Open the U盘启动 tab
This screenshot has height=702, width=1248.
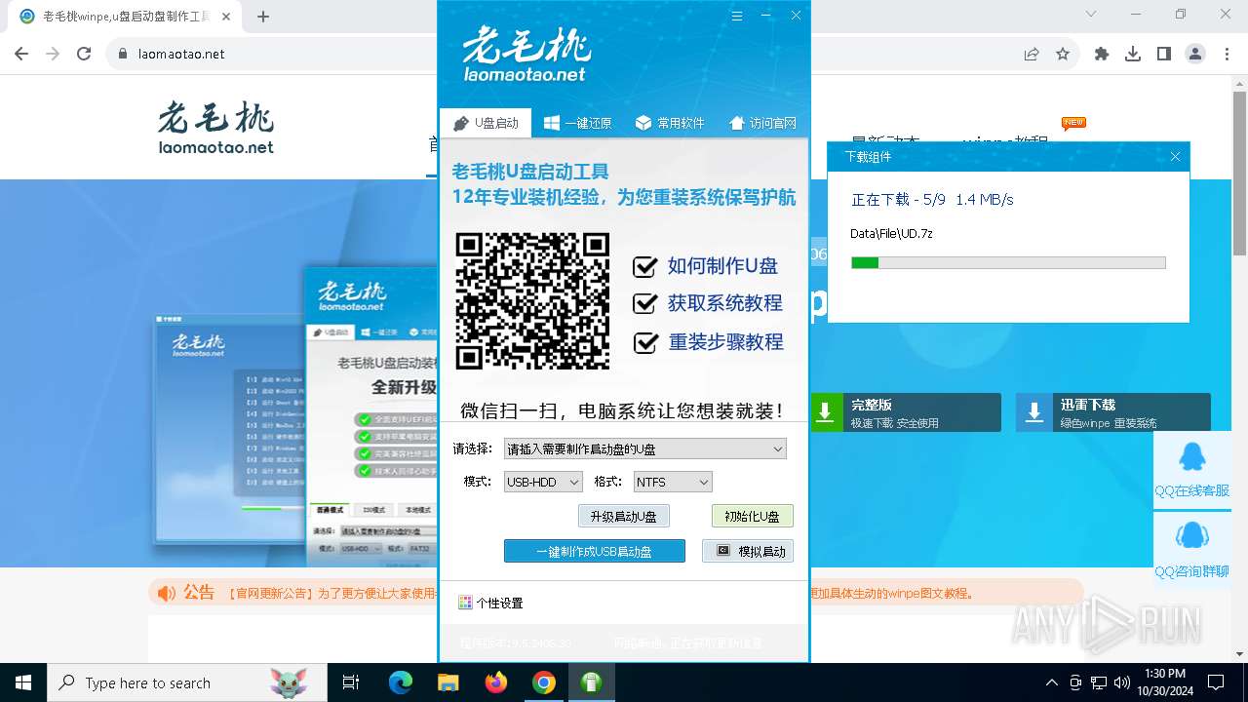pyautogui.click(x=486, y=123)
